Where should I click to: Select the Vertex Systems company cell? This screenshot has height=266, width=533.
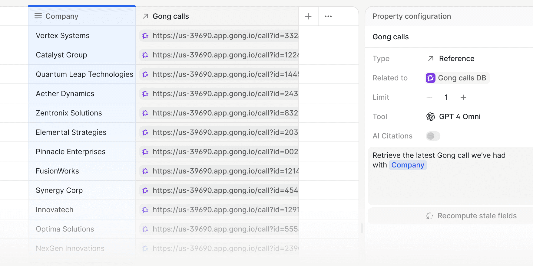[82, 36]
